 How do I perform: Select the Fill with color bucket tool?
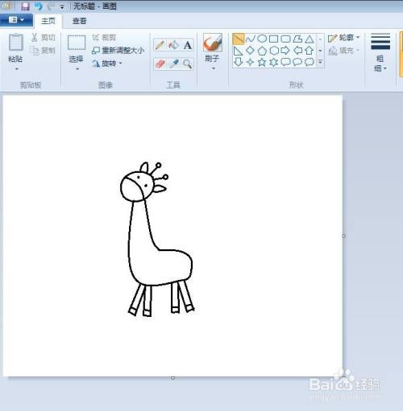[174, 45]
